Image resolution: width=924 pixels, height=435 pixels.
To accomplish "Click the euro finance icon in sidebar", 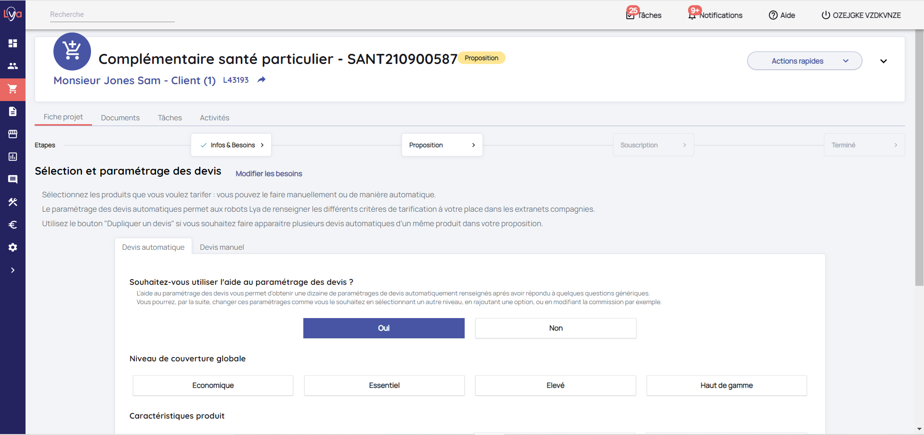I will (13, 225).
